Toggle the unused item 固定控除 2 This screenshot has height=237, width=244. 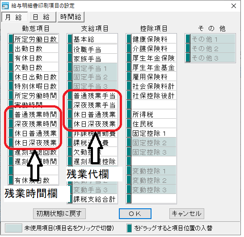(154, 142)
